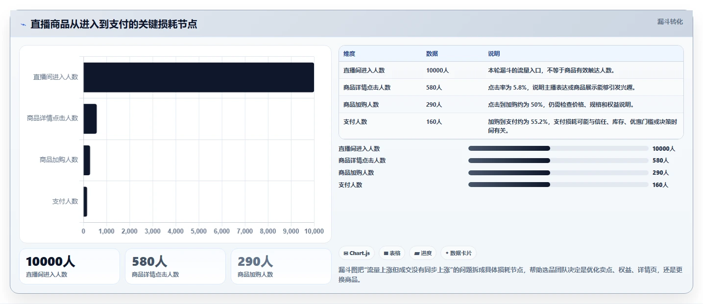Click the 580人 table value
703x304 pixels.
(x=434, y=88)
